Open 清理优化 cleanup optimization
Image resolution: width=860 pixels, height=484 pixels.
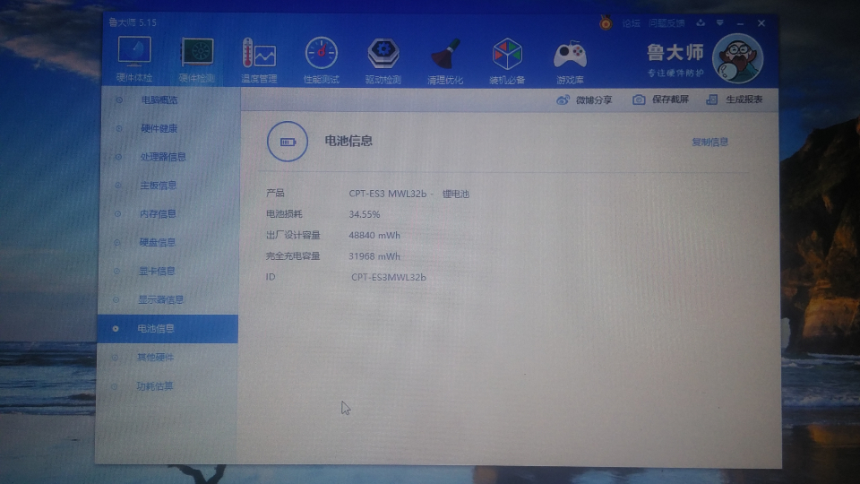pyautogui.click(x=445, y=62)
